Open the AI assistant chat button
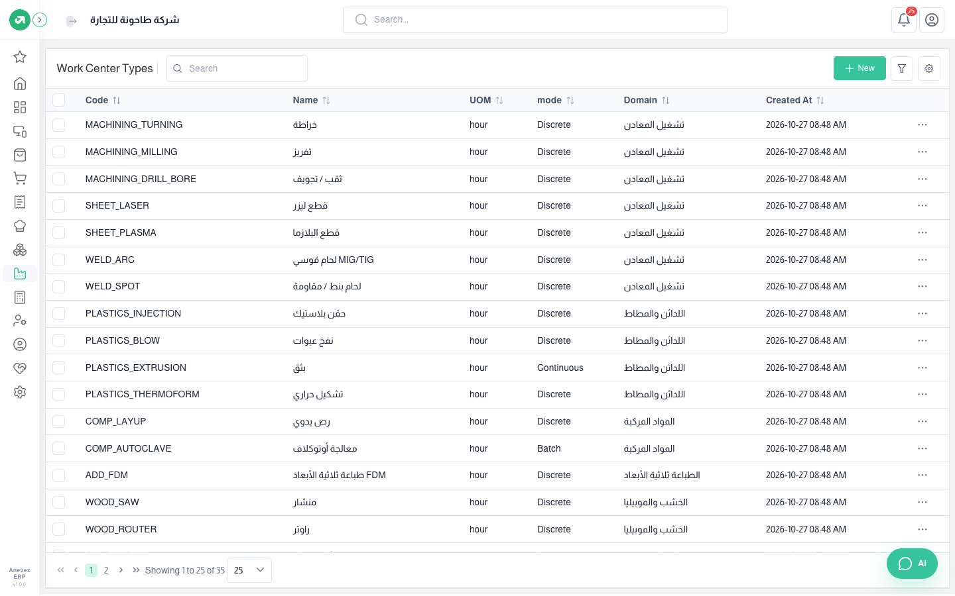This screenshot has width=955, height=596. tap(912, 564)
